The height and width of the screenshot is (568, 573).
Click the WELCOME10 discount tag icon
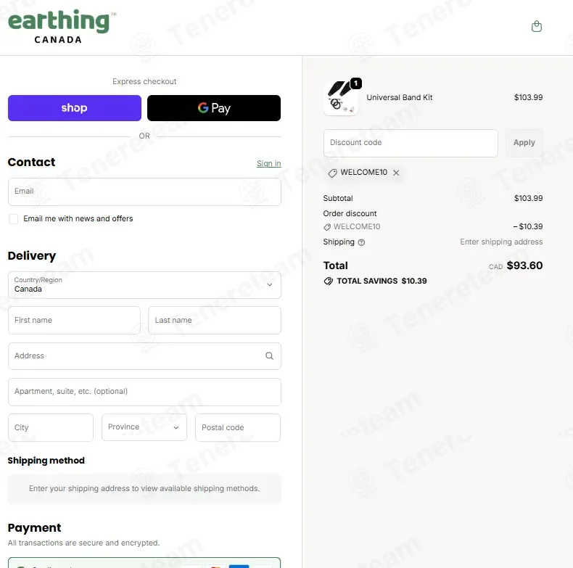[333, 173]
